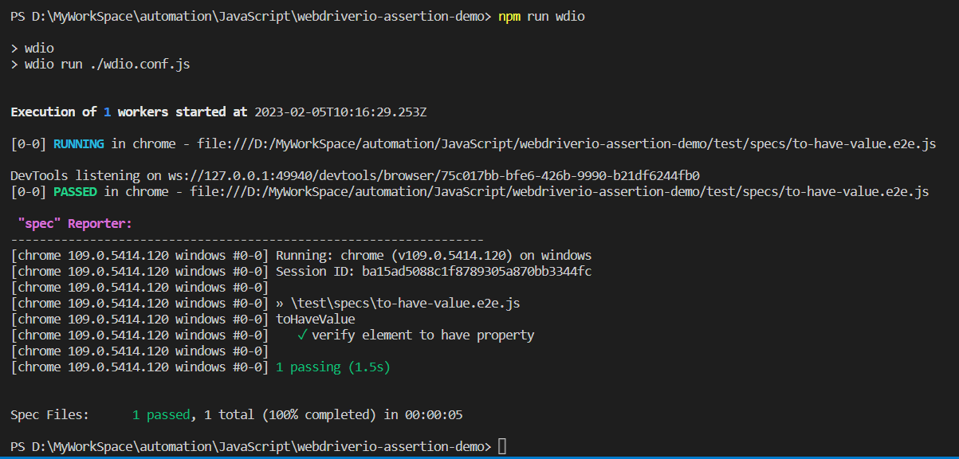This screenshot has width=959, height=459.
Task: Click the green checkmark next to test result
Action: [301, 335]
